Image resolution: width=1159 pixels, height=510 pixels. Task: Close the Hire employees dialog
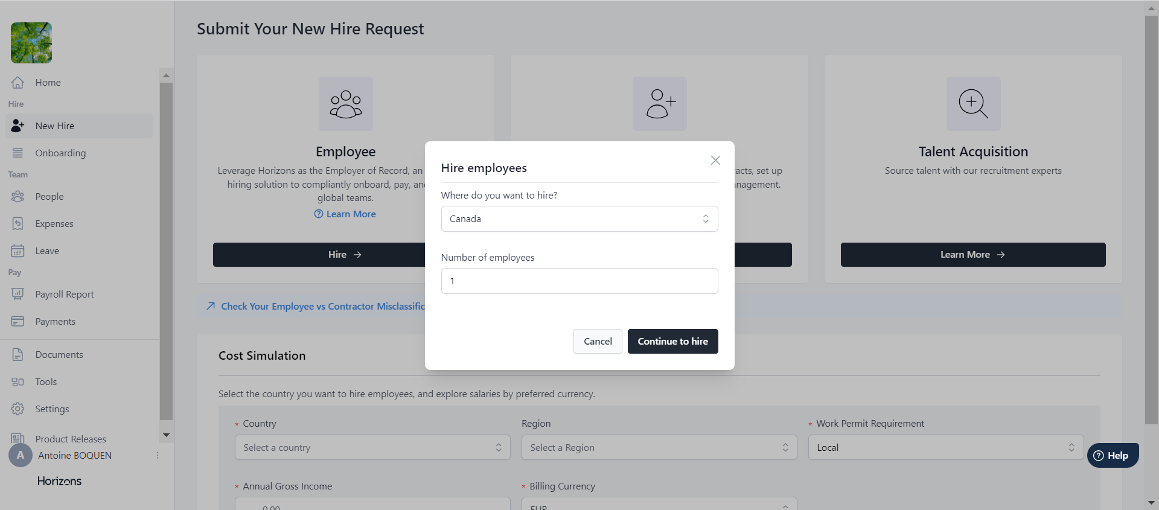pos(715,160)
